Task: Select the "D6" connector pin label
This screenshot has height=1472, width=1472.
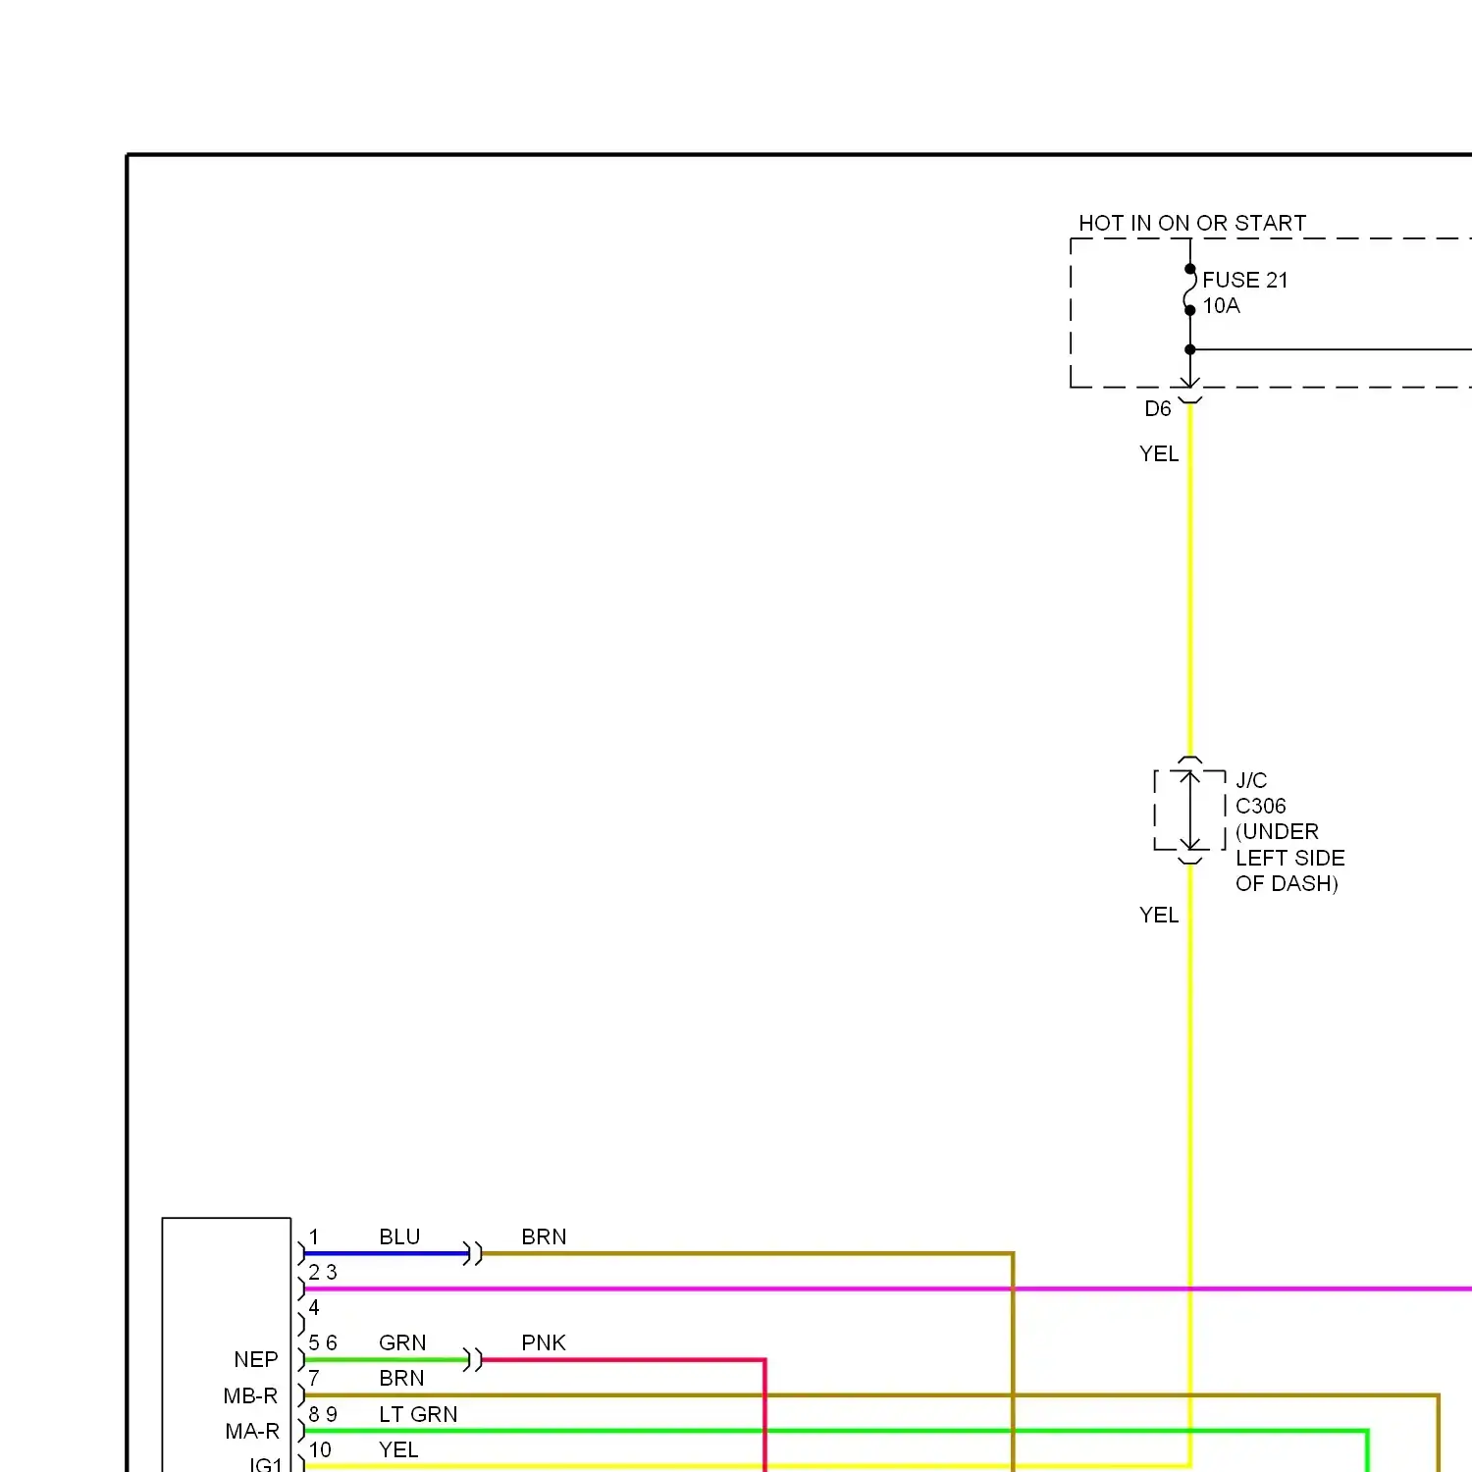Action: pyautogui.click(x=1158, y=409)
